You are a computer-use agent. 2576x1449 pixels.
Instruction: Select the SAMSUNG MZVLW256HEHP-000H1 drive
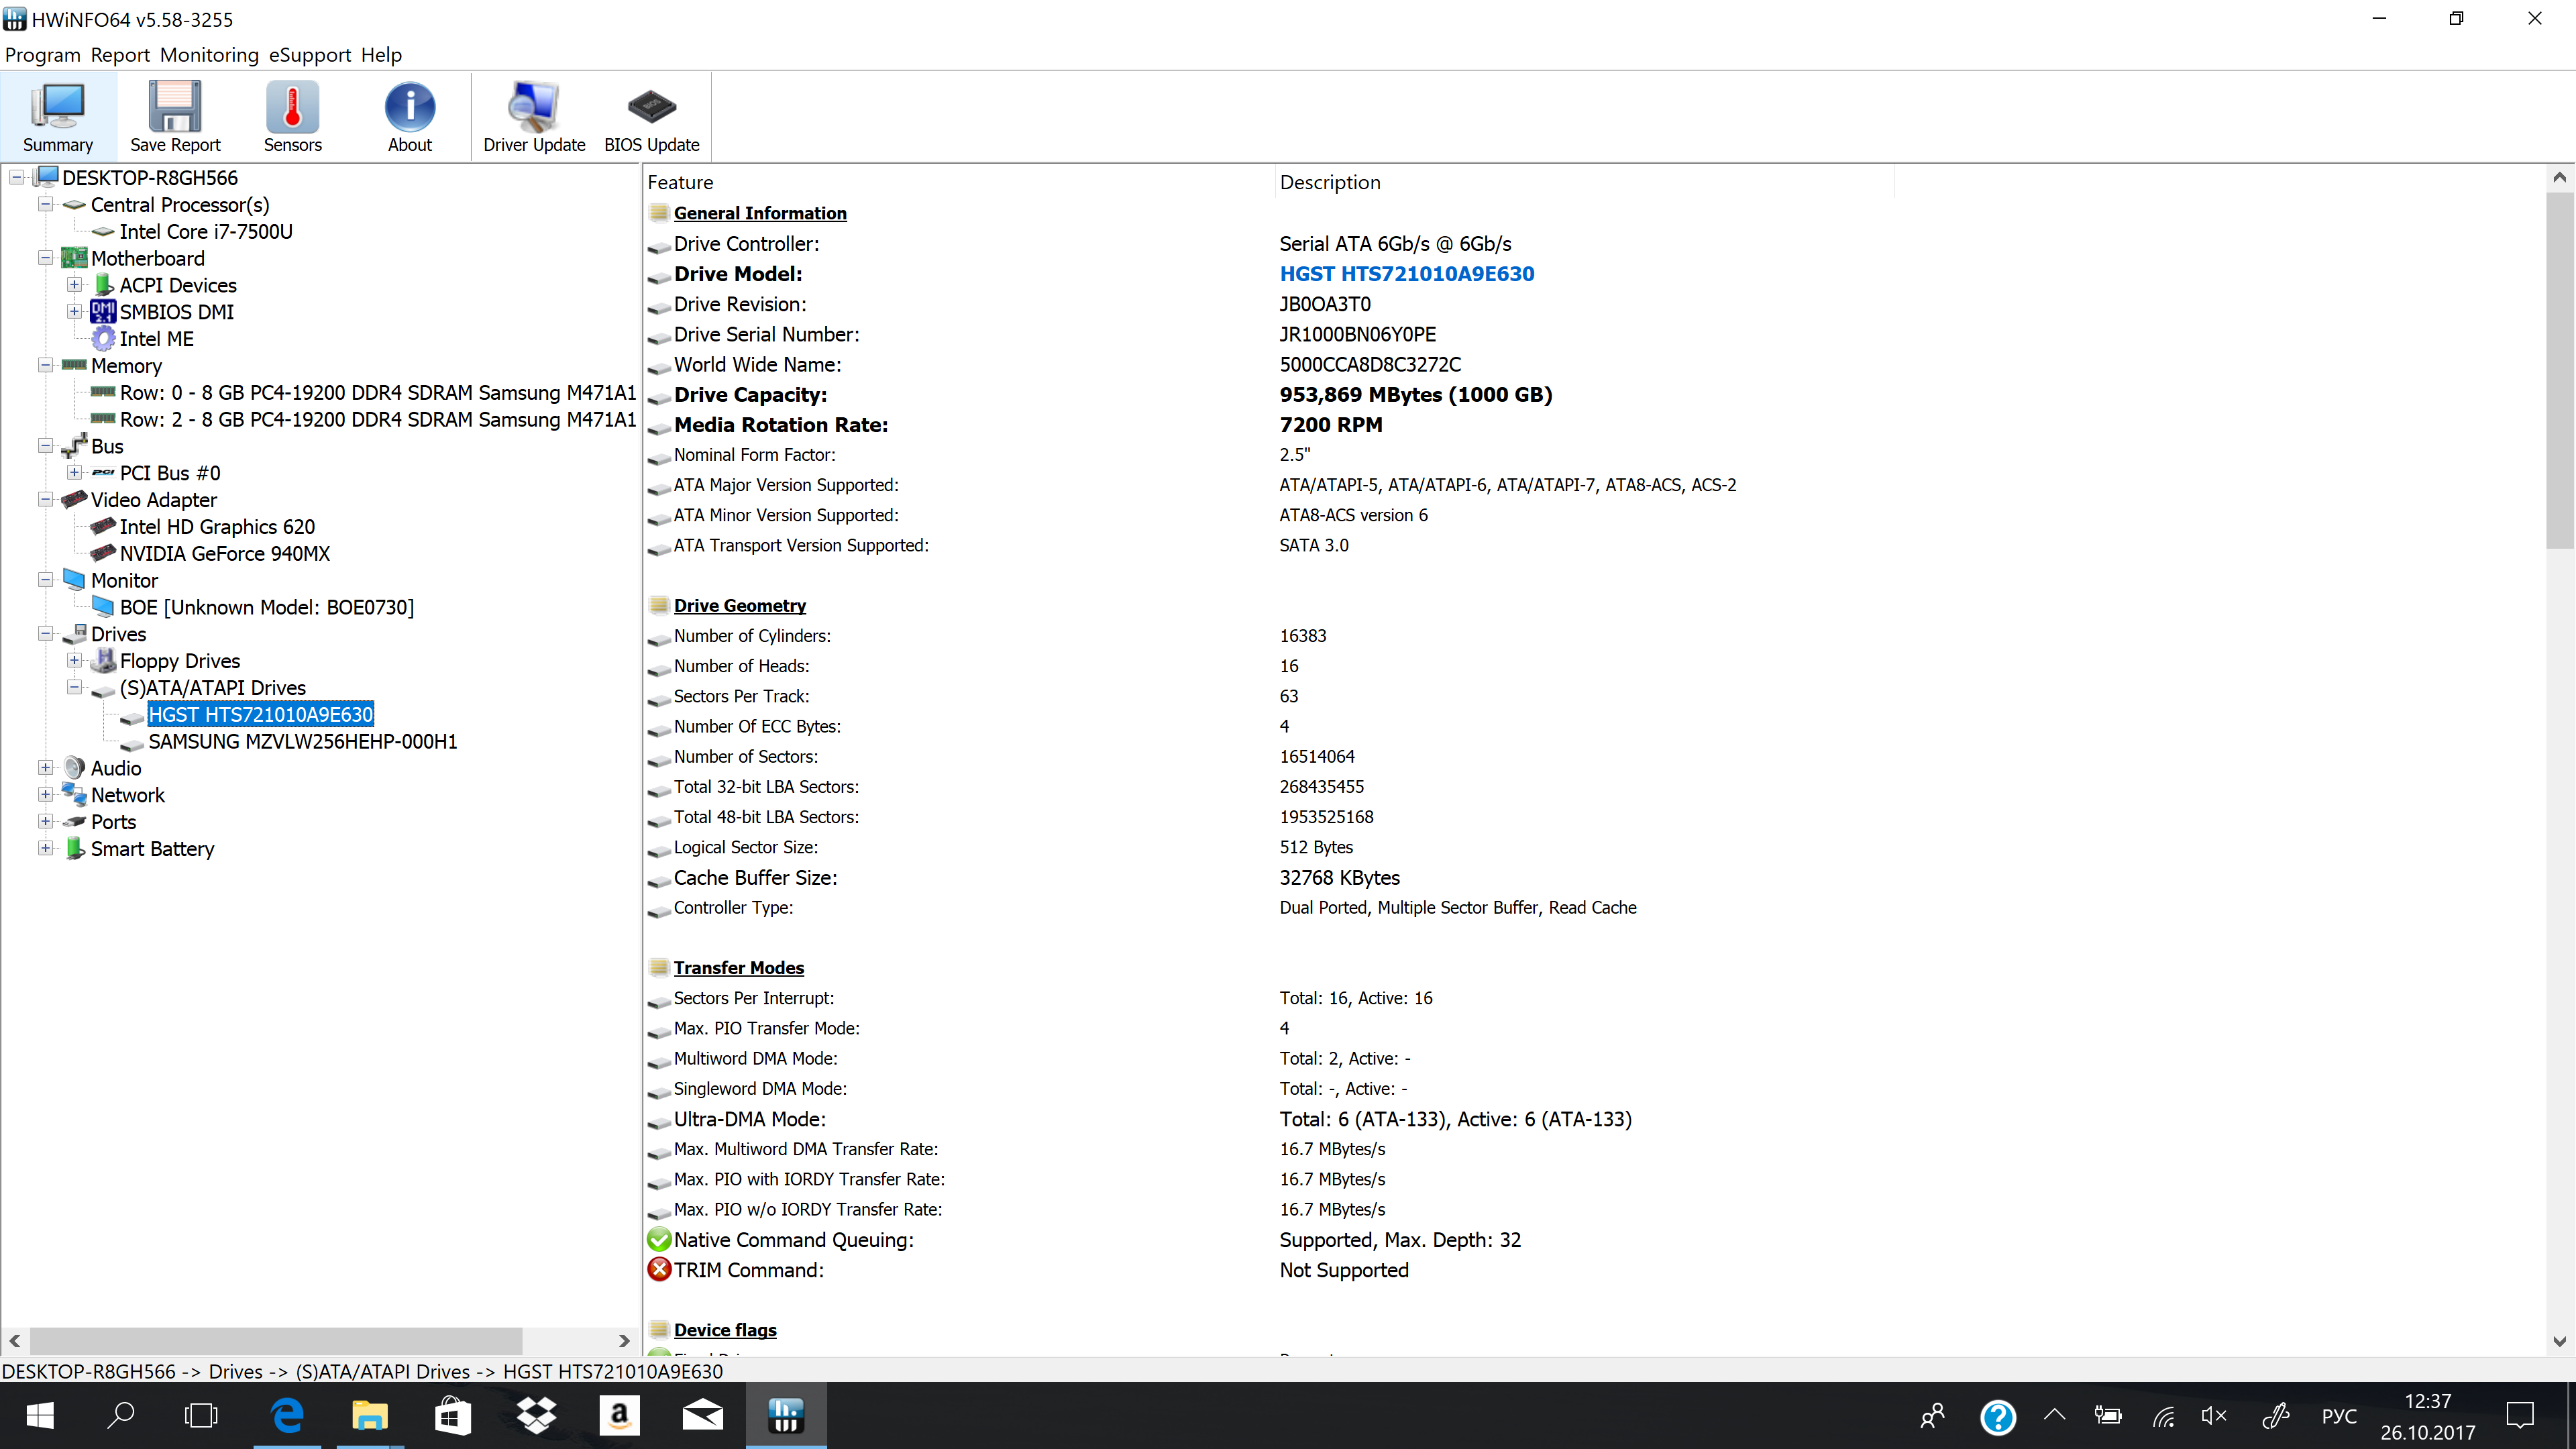pos(303,741)
